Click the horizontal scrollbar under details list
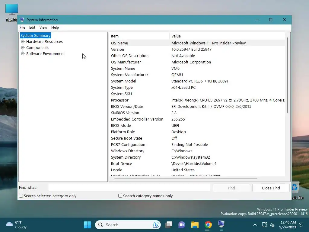The image size is (309, 232). point(186,179)
